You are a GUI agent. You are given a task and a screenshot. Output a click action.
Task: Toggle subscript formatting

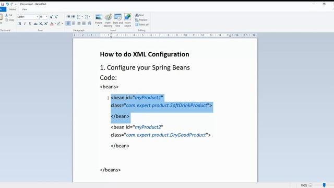click(x=41, y=23)
